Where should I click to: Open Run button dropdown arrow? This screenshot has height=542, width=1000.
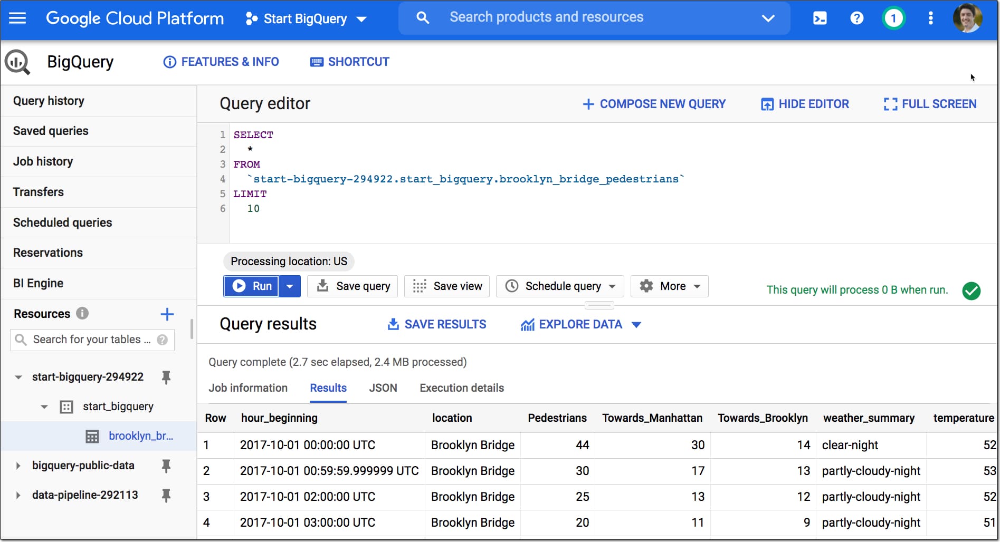pyautogui.click(x=289, y=286)
